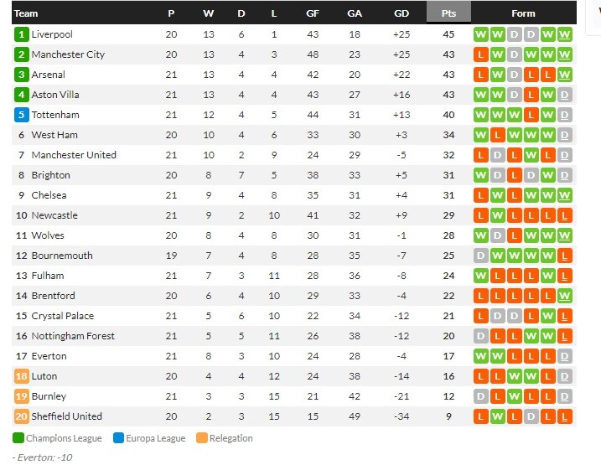This screenshot has width=601, height=465.
Task: Open the Manchester City team link
Action: pos(68,54)
